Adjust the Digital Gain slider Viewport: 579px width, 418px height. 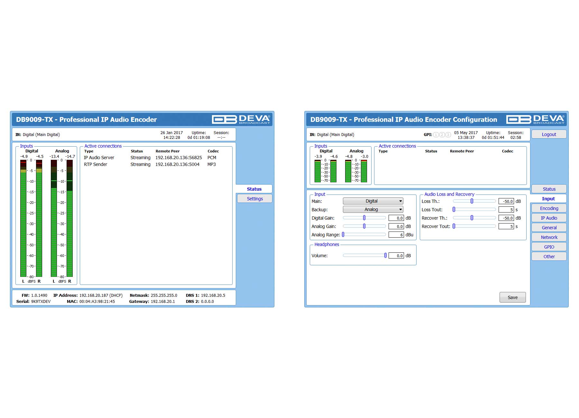coord(364,218)
